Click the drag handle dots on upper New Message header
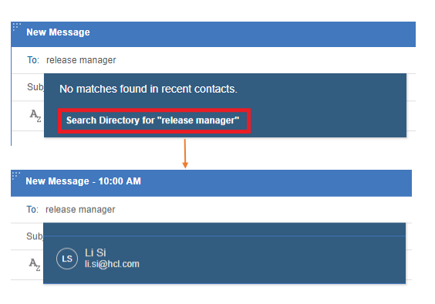435x304 pixels. [17, 26]
